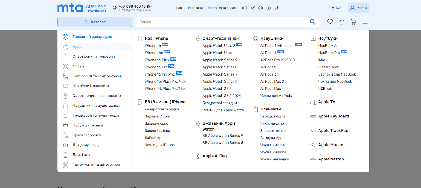Open the YouTube social icon
The width and height of the screenshot is (421, 188).
pyautogui.click(x=269, y=8)
